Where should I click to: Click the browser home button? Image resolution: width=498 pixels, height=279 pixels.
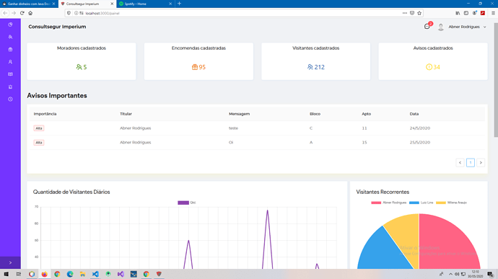click(30, 13)
